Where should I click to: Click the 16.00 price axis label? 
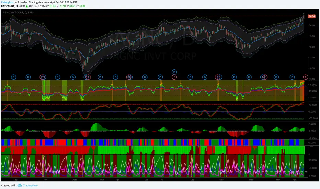(x=312, y=68)
